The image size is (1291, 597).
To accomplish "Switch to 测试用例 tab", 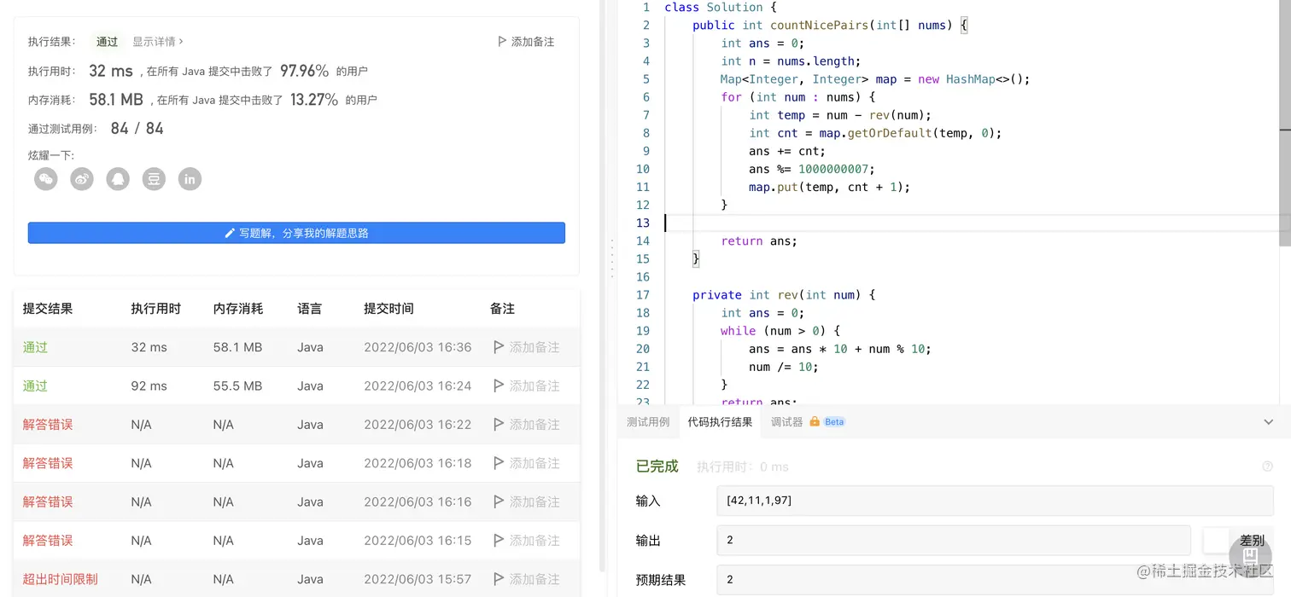I will tap(648, 421).
